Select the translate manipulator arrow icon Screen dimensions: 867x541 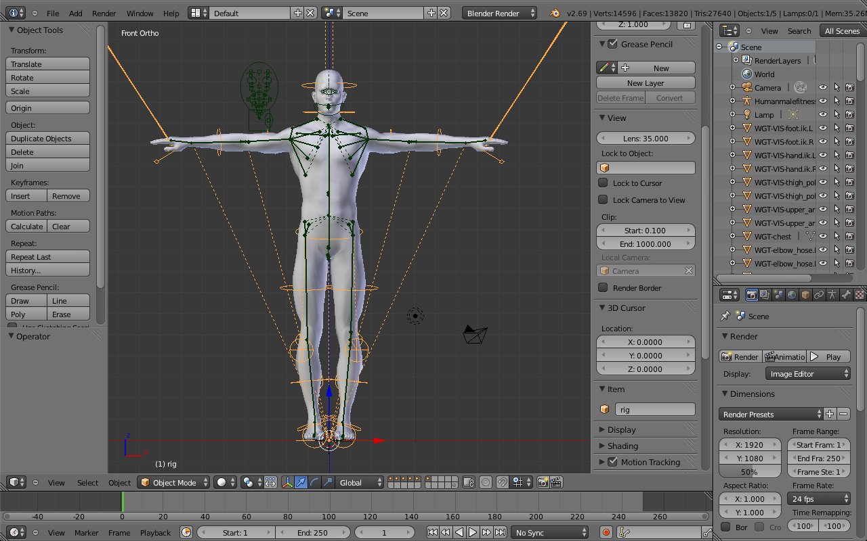tap(301, 482)
